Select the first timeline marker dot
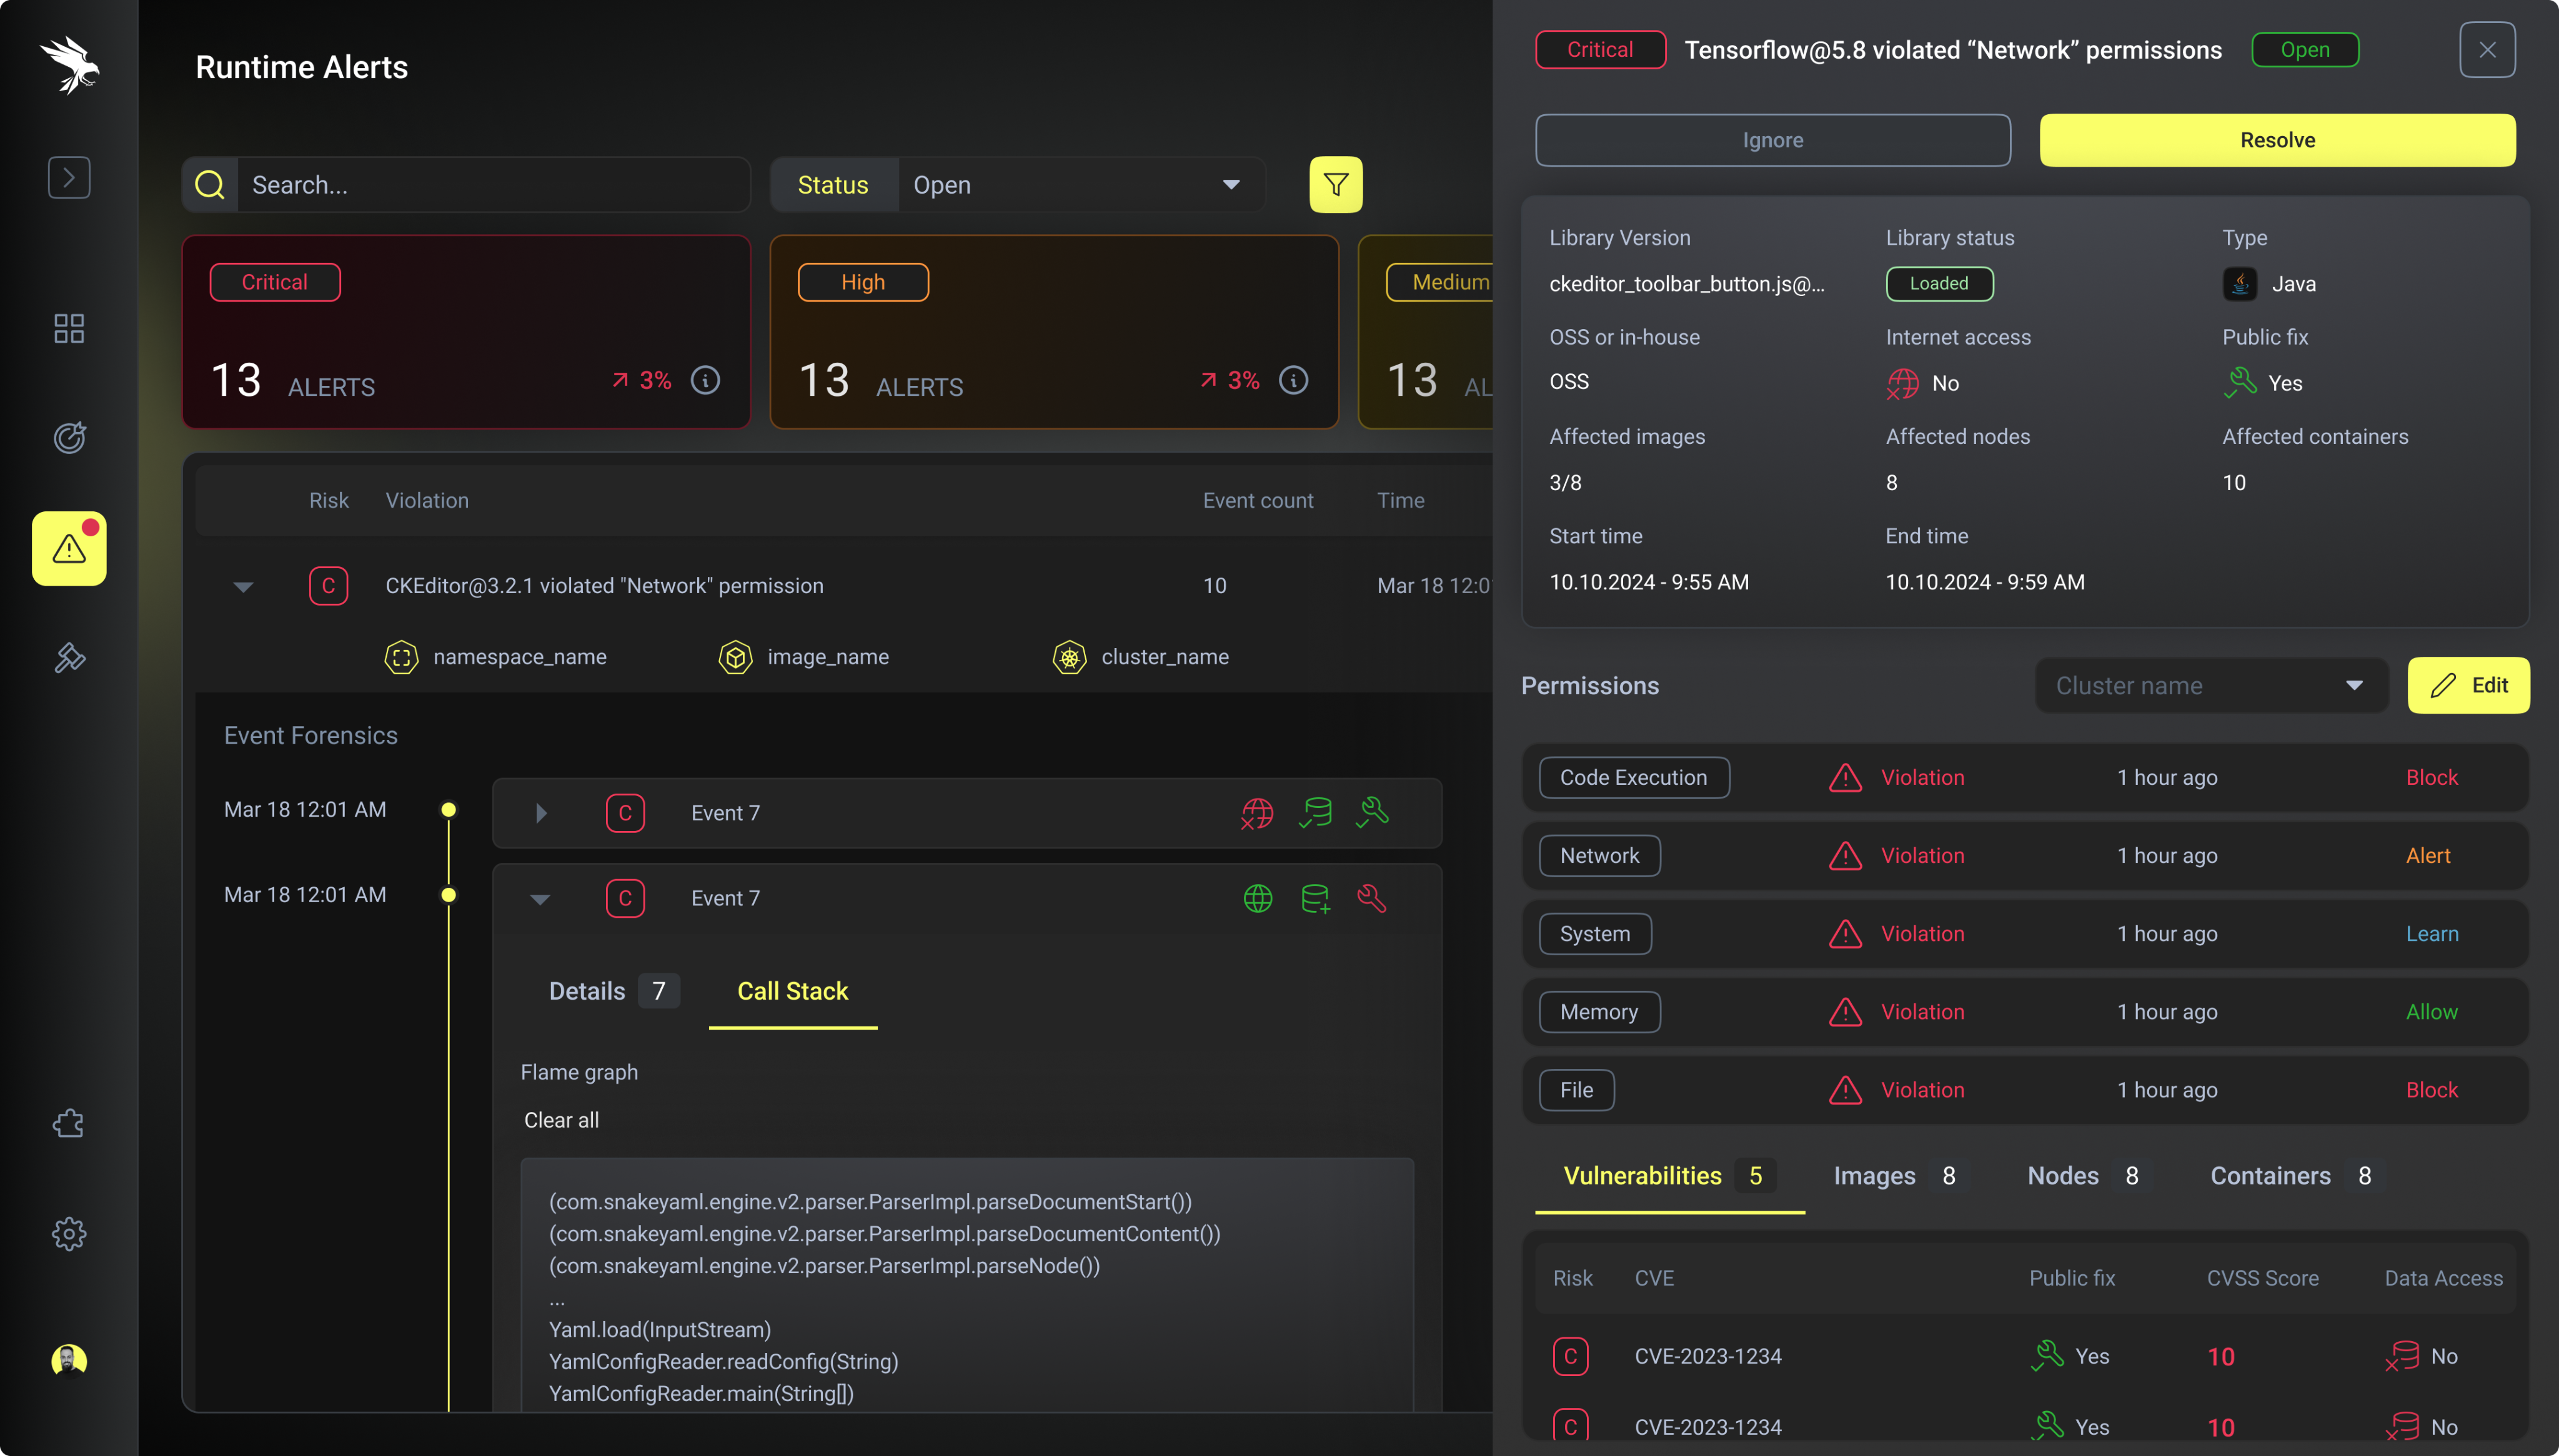Image resolution: width=2559 pixels, height=1456 pixels. coord(448,810)
